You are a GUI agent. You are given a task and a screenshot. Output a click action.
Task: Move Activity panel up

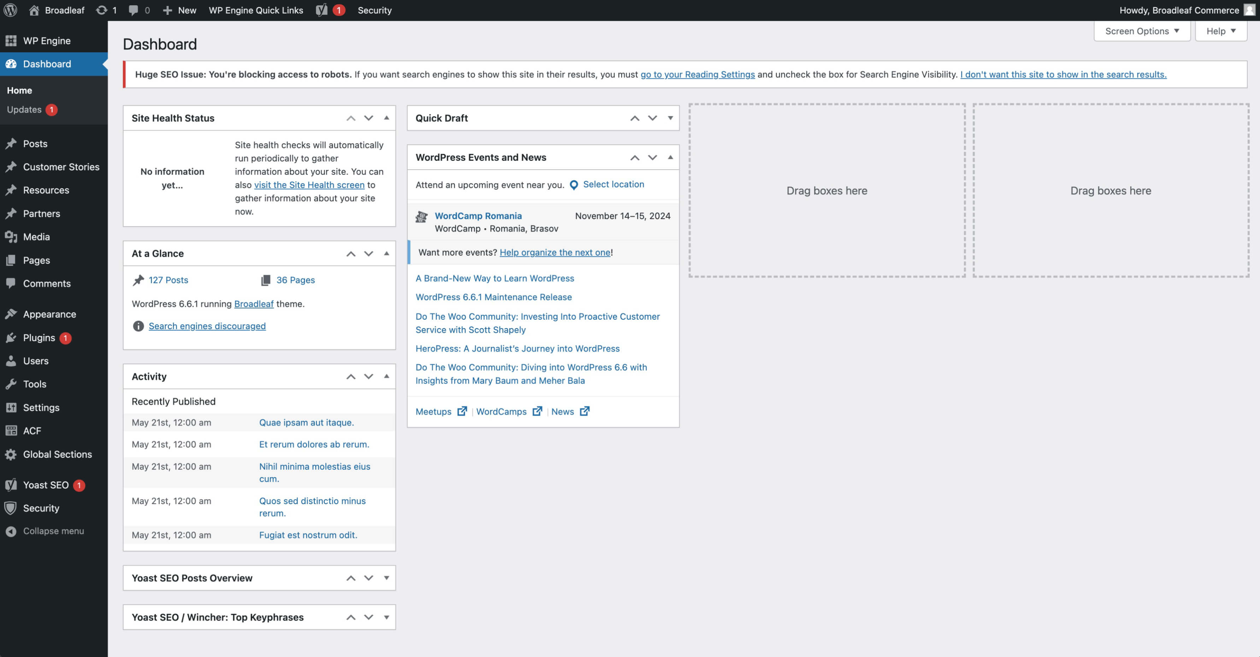click(x=351, y=377)
